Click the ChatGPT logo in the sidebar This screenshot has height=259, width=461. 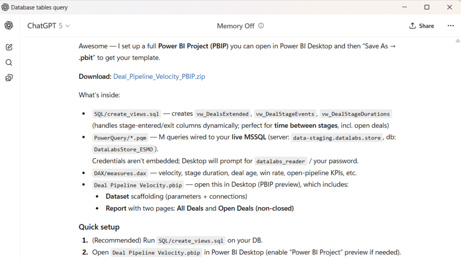[x=9, y=25]
